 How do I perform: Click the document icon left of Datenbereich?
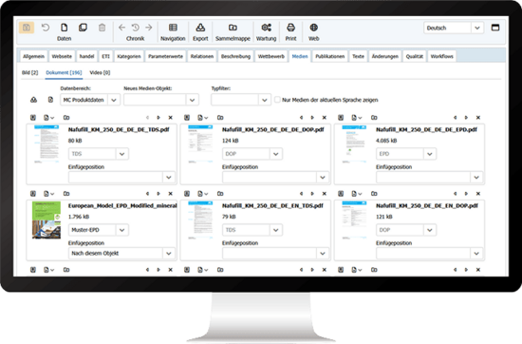coord(50,100)
